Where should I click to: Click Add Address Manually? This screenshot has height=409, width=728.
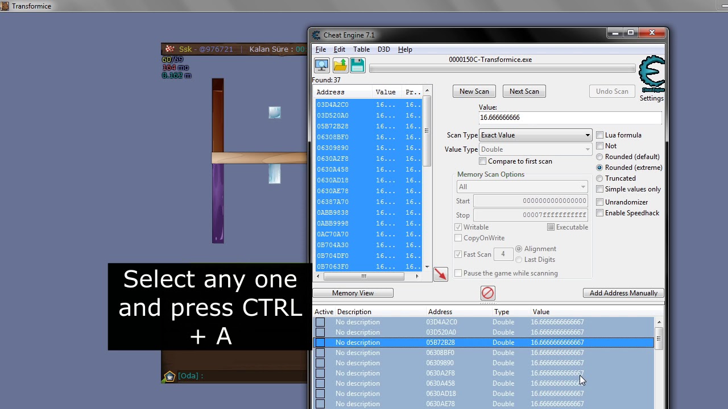pos(623,293)
